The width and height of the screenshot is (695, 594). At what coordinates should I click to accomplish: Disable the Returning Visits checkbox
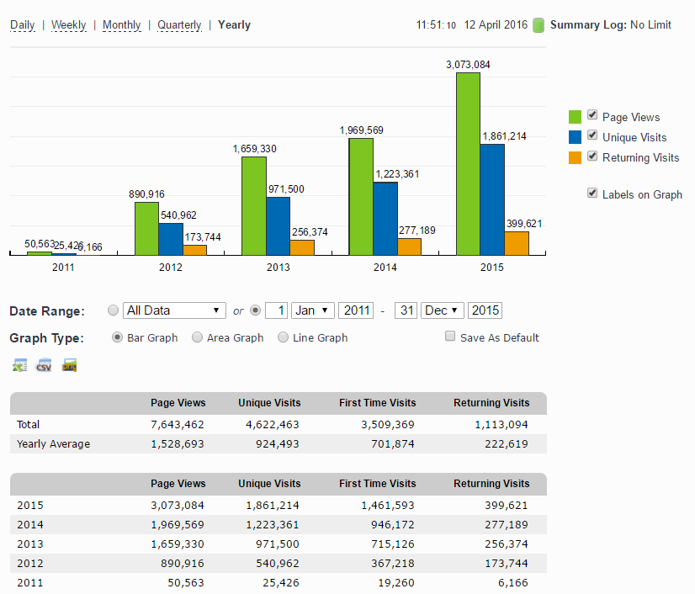click(592, 156)
